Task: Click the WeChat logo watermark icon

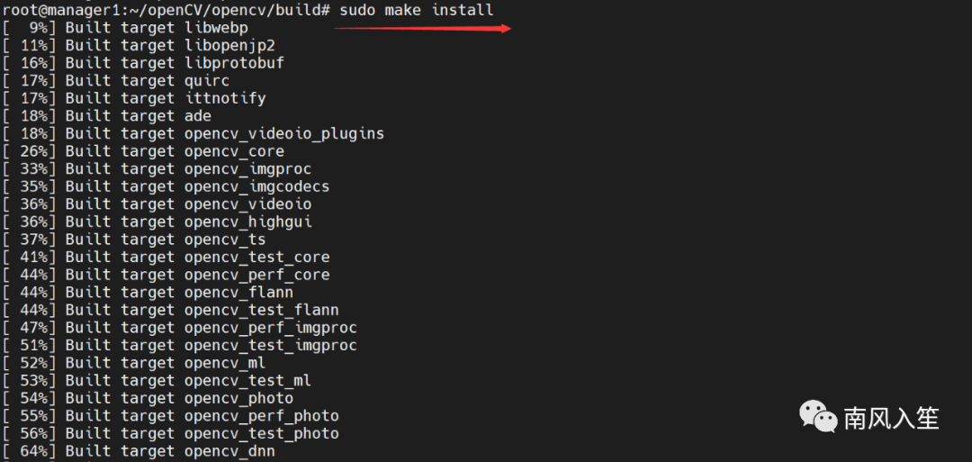Action: (818, 417)
